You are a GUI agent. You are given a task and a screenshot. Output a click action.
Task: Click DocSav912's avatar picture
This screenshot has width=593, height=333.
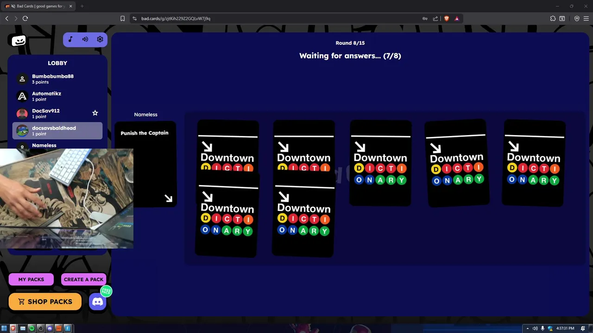(22, 113)
